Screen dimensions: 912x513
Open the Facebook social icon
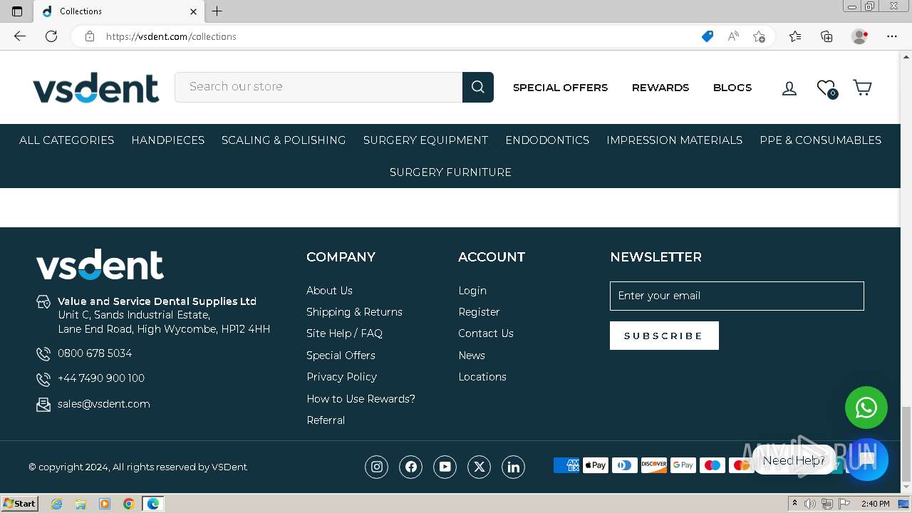(x=411, y=467)
